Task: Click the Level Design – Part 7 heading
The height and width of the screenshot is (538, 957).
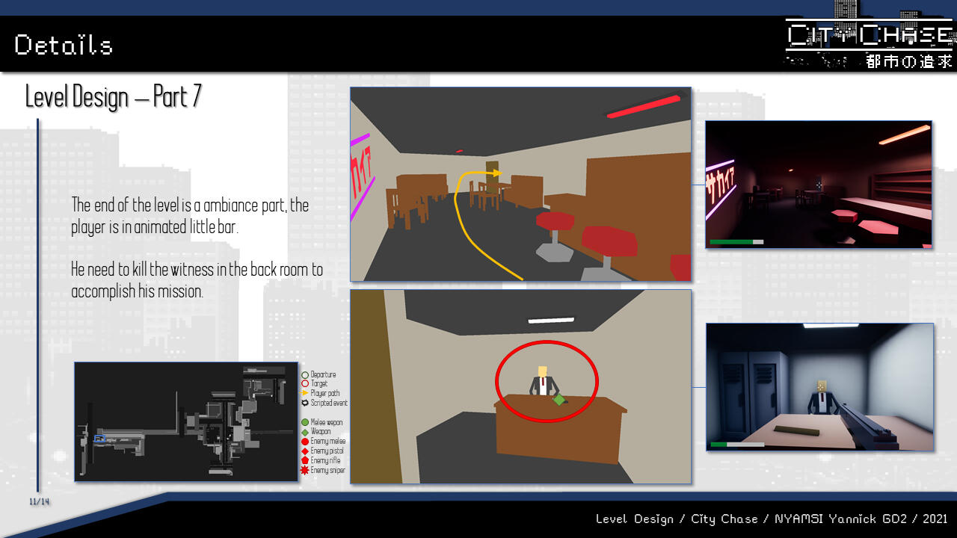Action: point(113,97)
